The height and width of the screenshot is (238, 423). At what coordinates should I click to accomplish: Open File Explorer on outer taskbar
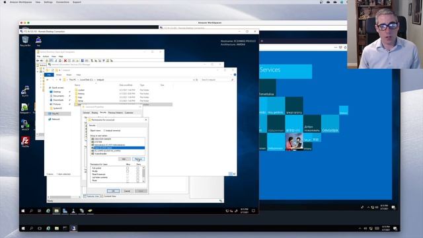point(56,228)
